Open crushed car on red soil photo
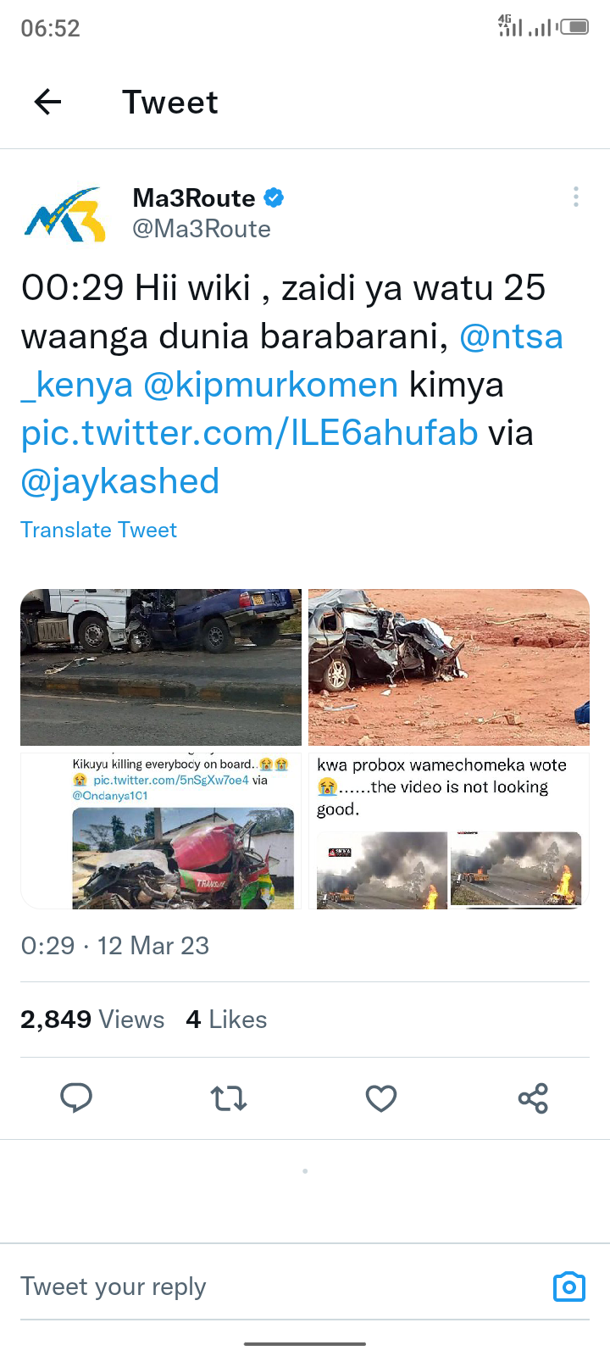 449,667
